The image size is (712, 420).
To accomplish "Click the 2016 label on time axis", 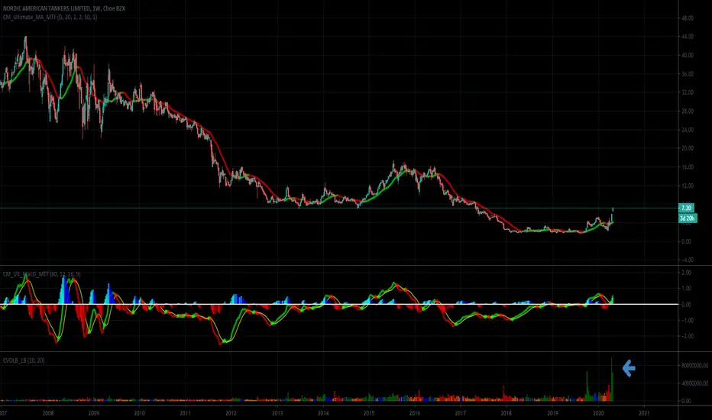I will point(415,413).
